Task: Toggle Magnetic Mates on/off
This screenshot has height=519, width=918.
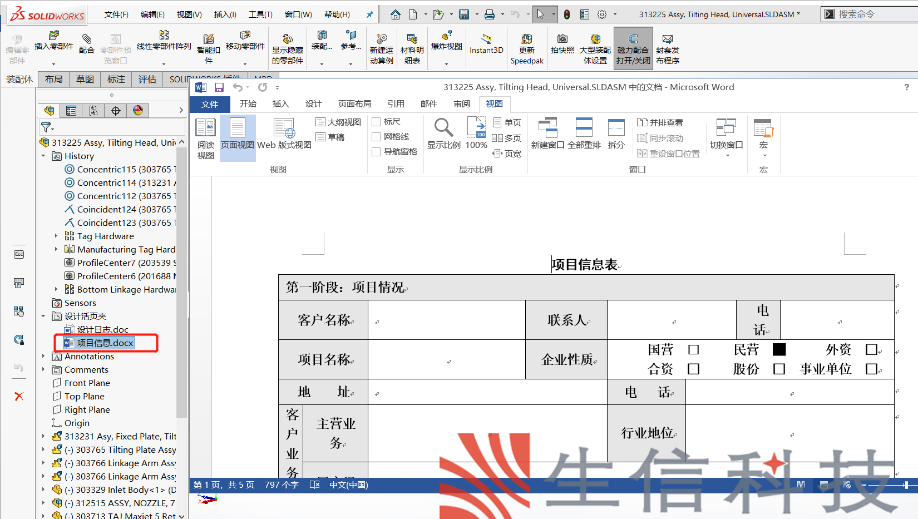Action: (x=633, y=48)
